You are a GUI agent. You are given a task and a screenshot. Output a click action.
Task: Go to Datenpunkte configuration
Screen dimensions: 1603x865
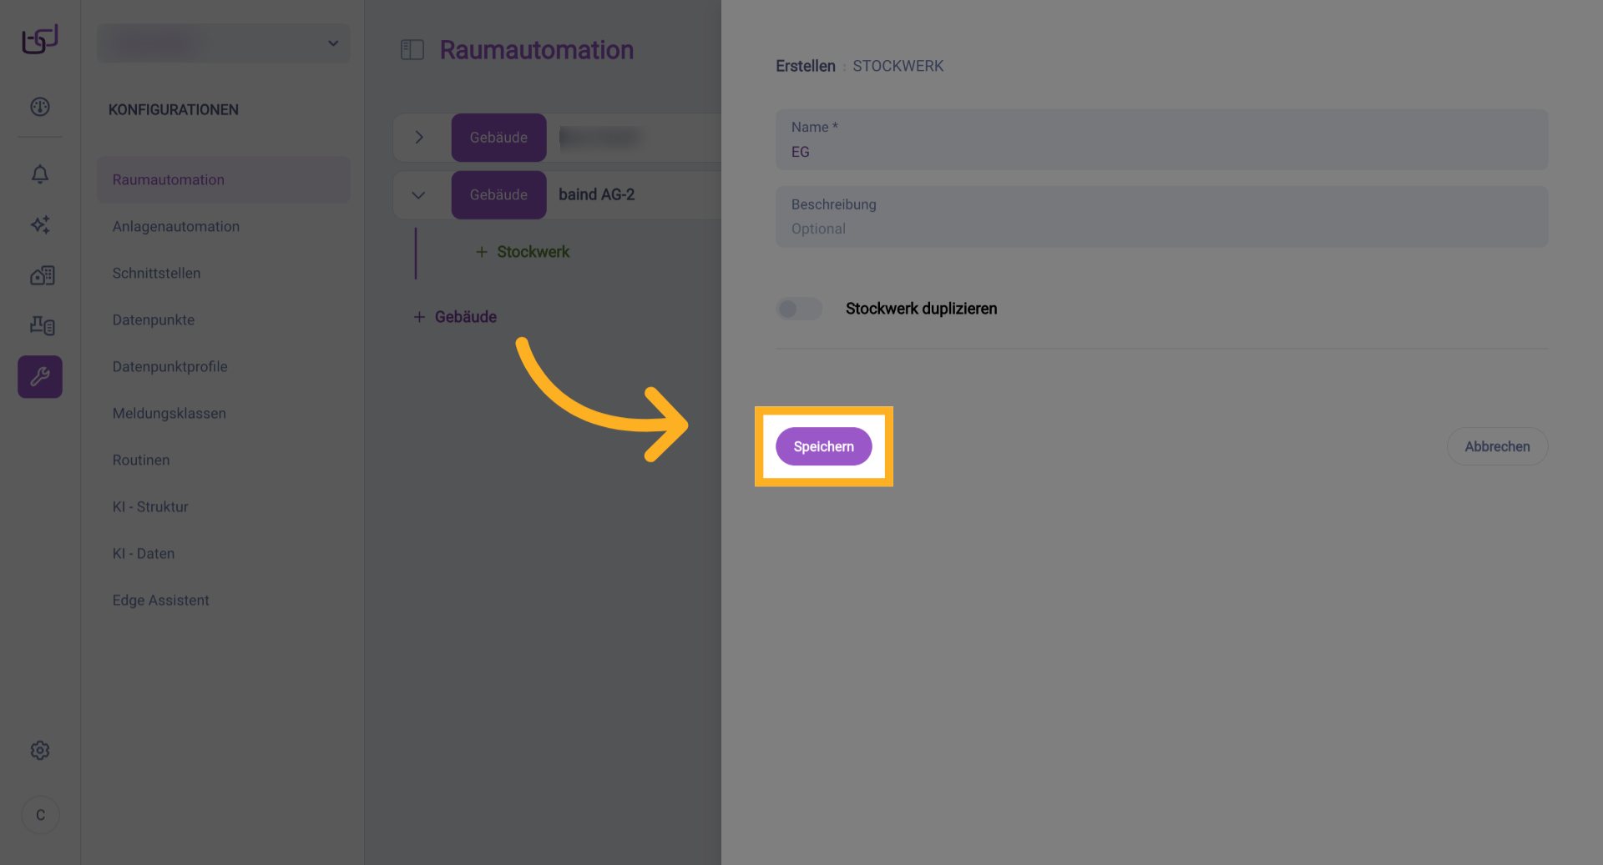coord(154,319)
